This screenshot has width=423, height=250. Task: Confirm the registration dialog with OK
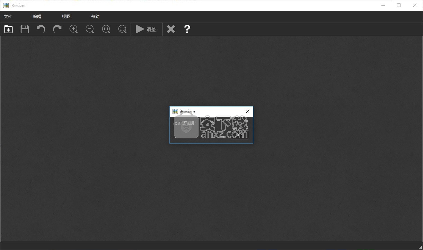pos(240,135)
